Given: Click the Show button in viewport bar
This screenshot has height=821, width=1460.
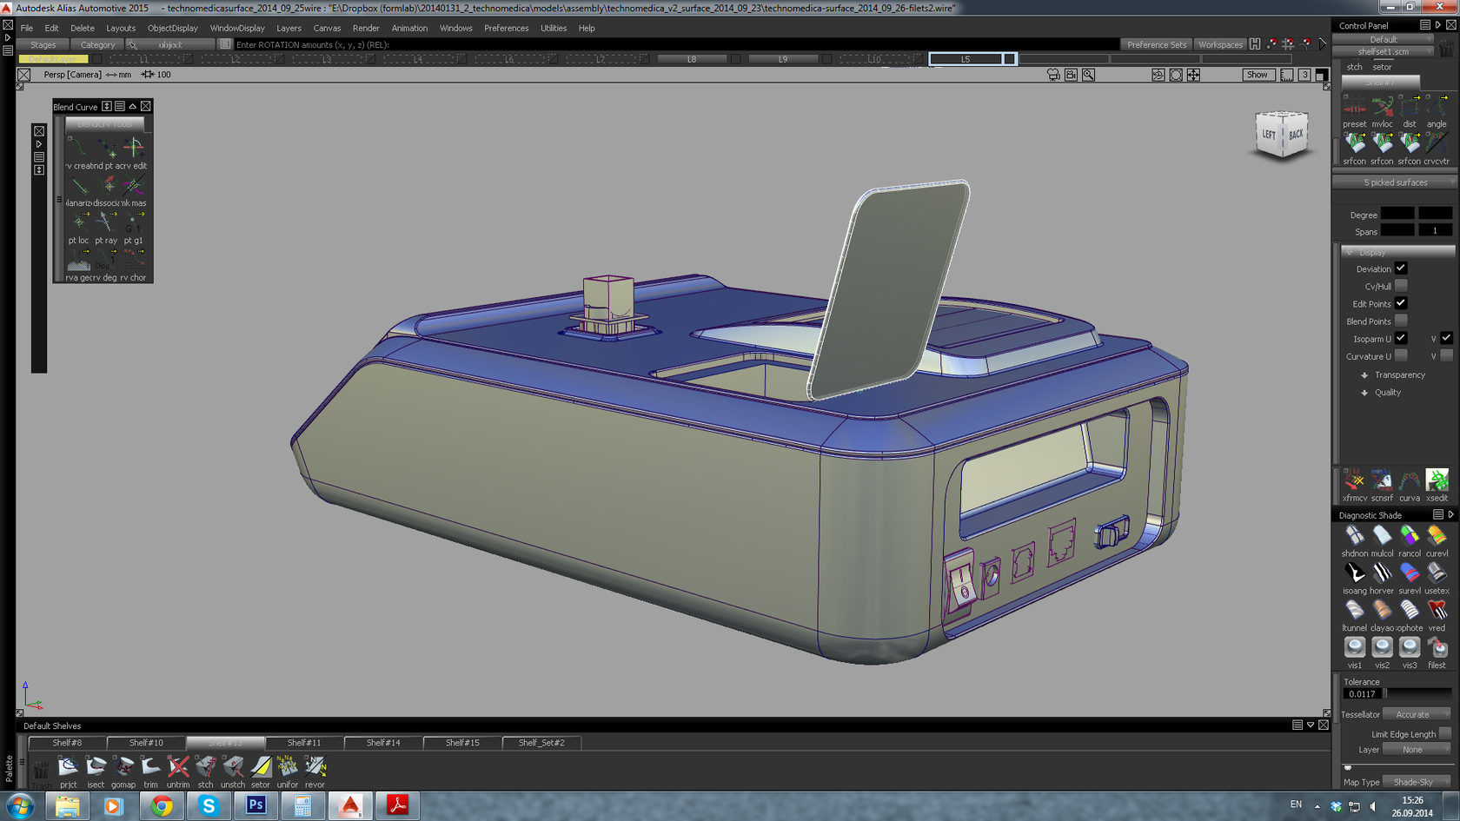Looking at the screenshot, I should tap(1258, 75).
